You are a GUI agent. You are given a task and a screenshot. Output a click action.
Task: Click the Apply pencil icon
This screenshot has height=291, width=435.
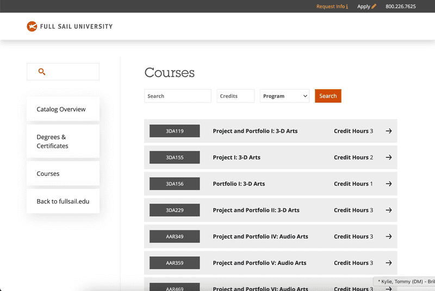click(374, 6)
